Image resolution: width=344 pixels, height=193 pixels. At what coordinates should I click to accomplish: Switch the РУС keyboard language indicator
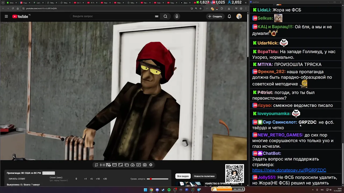pyautogui.click(x=322, y=190)
